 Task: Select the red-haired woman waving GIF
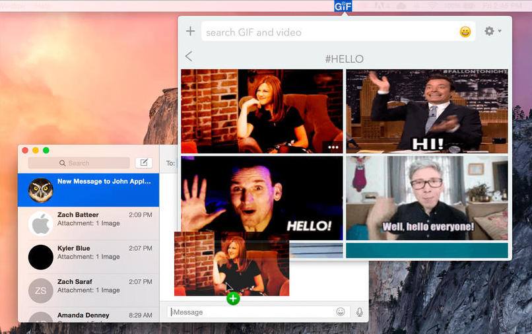261,112
